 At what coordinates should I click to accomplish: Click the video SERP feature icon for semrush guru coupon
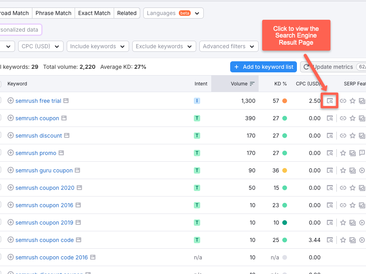362,170
